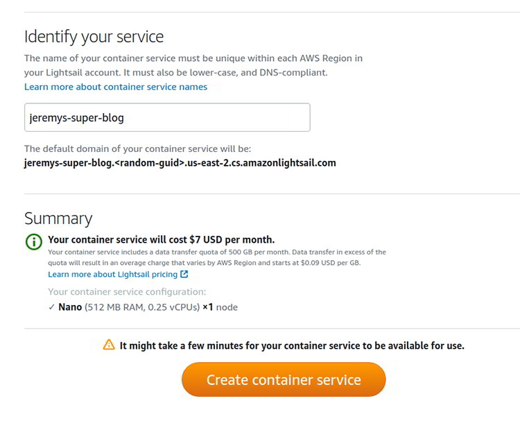Click the Summary section heading
Image resolution: width=520 pixels, height=423 pixels.
(x=58, y=218)
